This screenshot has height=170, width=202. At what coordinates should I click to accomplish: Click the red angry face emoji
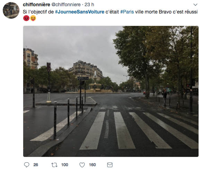(x=26, y=18)
